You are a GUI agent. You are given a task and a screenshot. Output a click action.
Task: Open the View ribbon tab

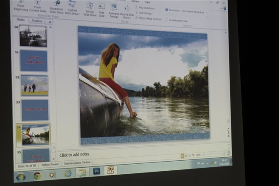147,2
